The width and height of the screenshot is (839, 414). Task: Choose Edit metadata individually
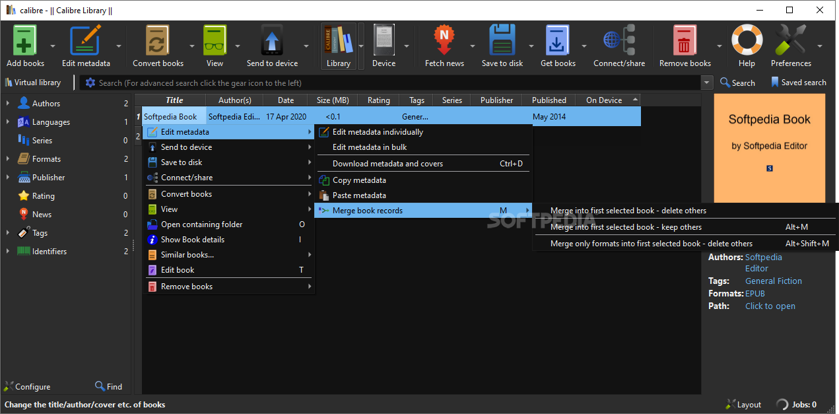point(423,132)
